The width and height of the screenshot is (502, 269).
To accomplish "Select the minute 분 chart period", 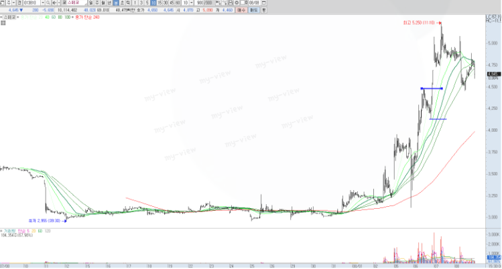I will [116, 3].
